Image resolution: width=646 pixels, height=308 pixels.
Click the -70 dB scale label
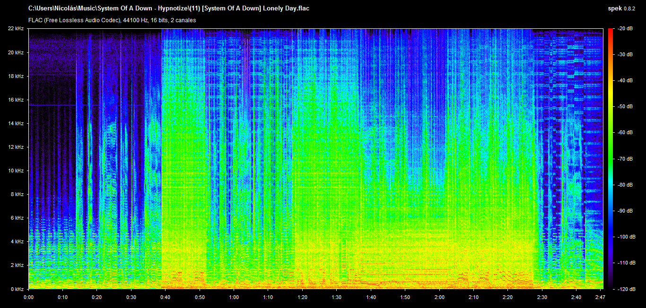click(624, 159)
